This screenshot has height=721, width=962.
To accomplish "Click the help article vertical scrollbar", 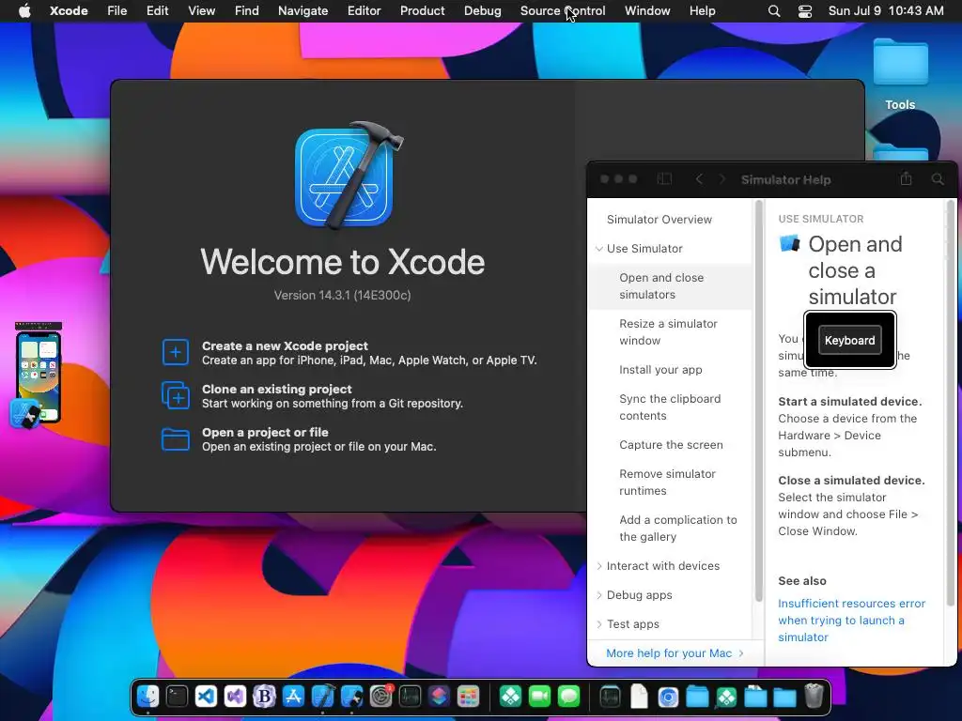I will pyautogui.click(x=951, y=402).
